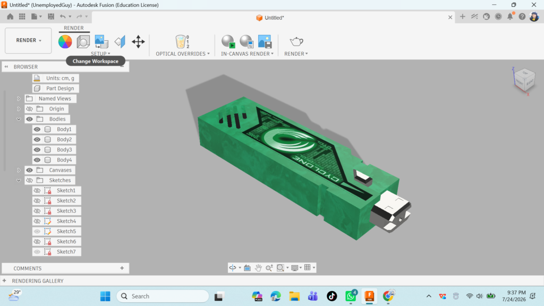Image resolution: width=544 pixels, height=306 pixels.
Task: Open OPTICAL OVERRIDES dropdown
Action: (x=183, y=54)
